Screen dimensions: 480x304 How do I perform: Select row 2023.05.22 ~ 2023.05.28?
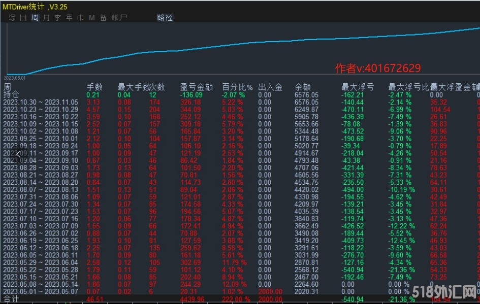(x=41, y=270)
